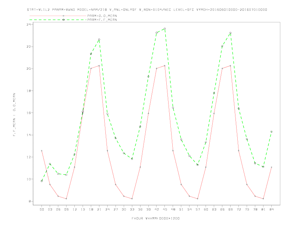Click x-axis tick label 66

pos(222,209)
